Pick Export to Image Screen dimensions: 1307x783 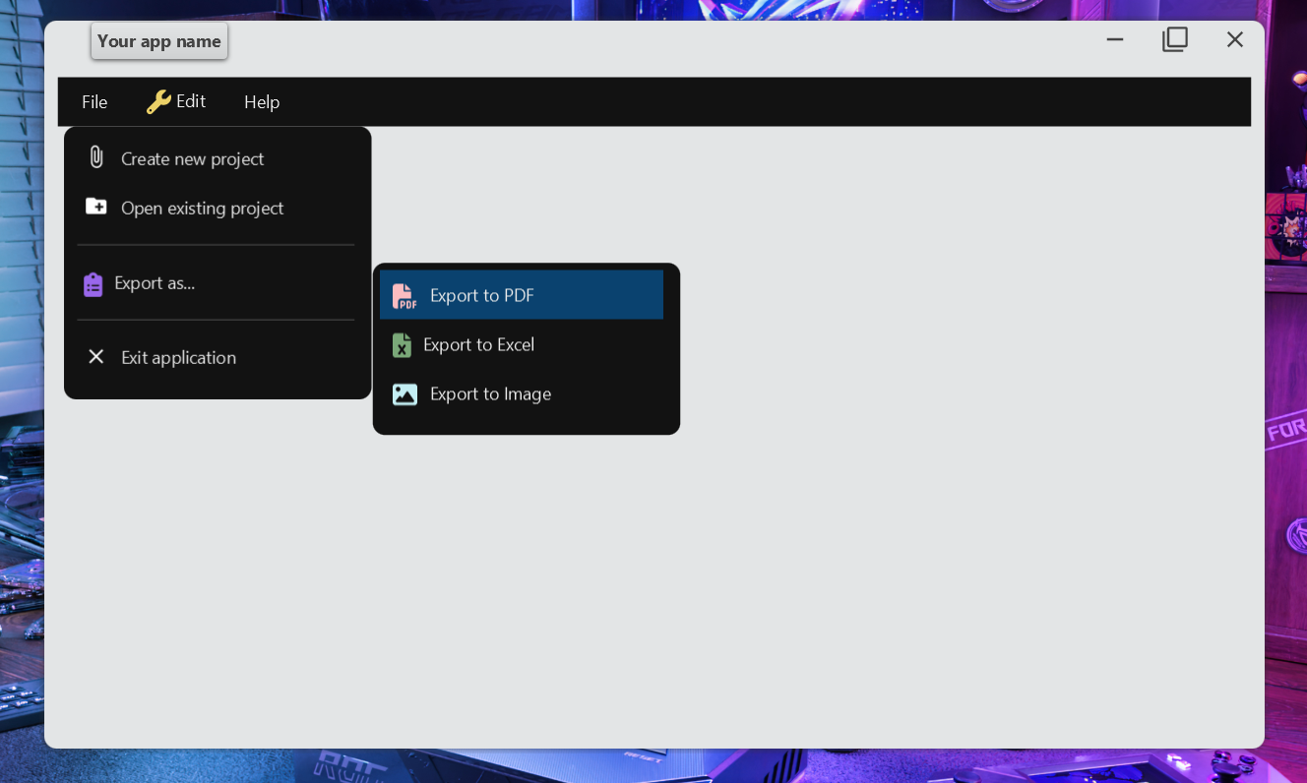pyautogui.click(x=522, y=393)
